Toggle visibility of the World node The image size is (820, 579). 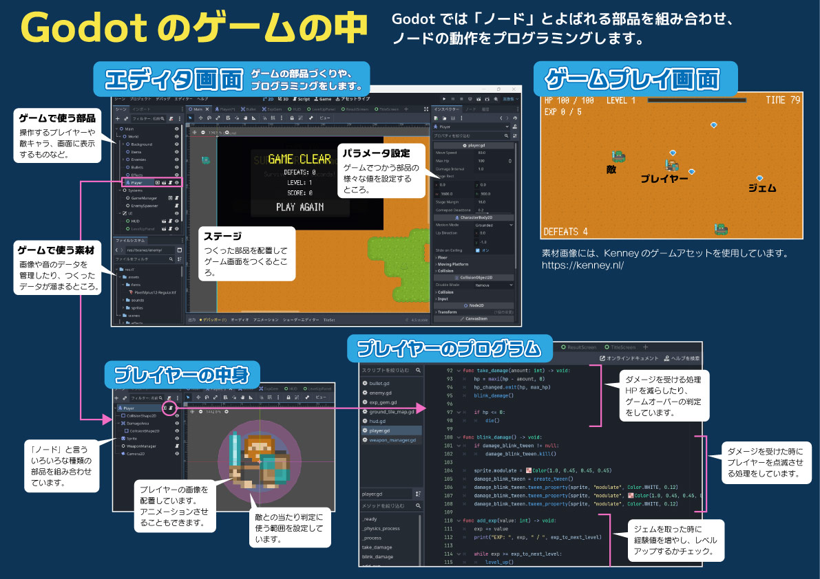177,136
